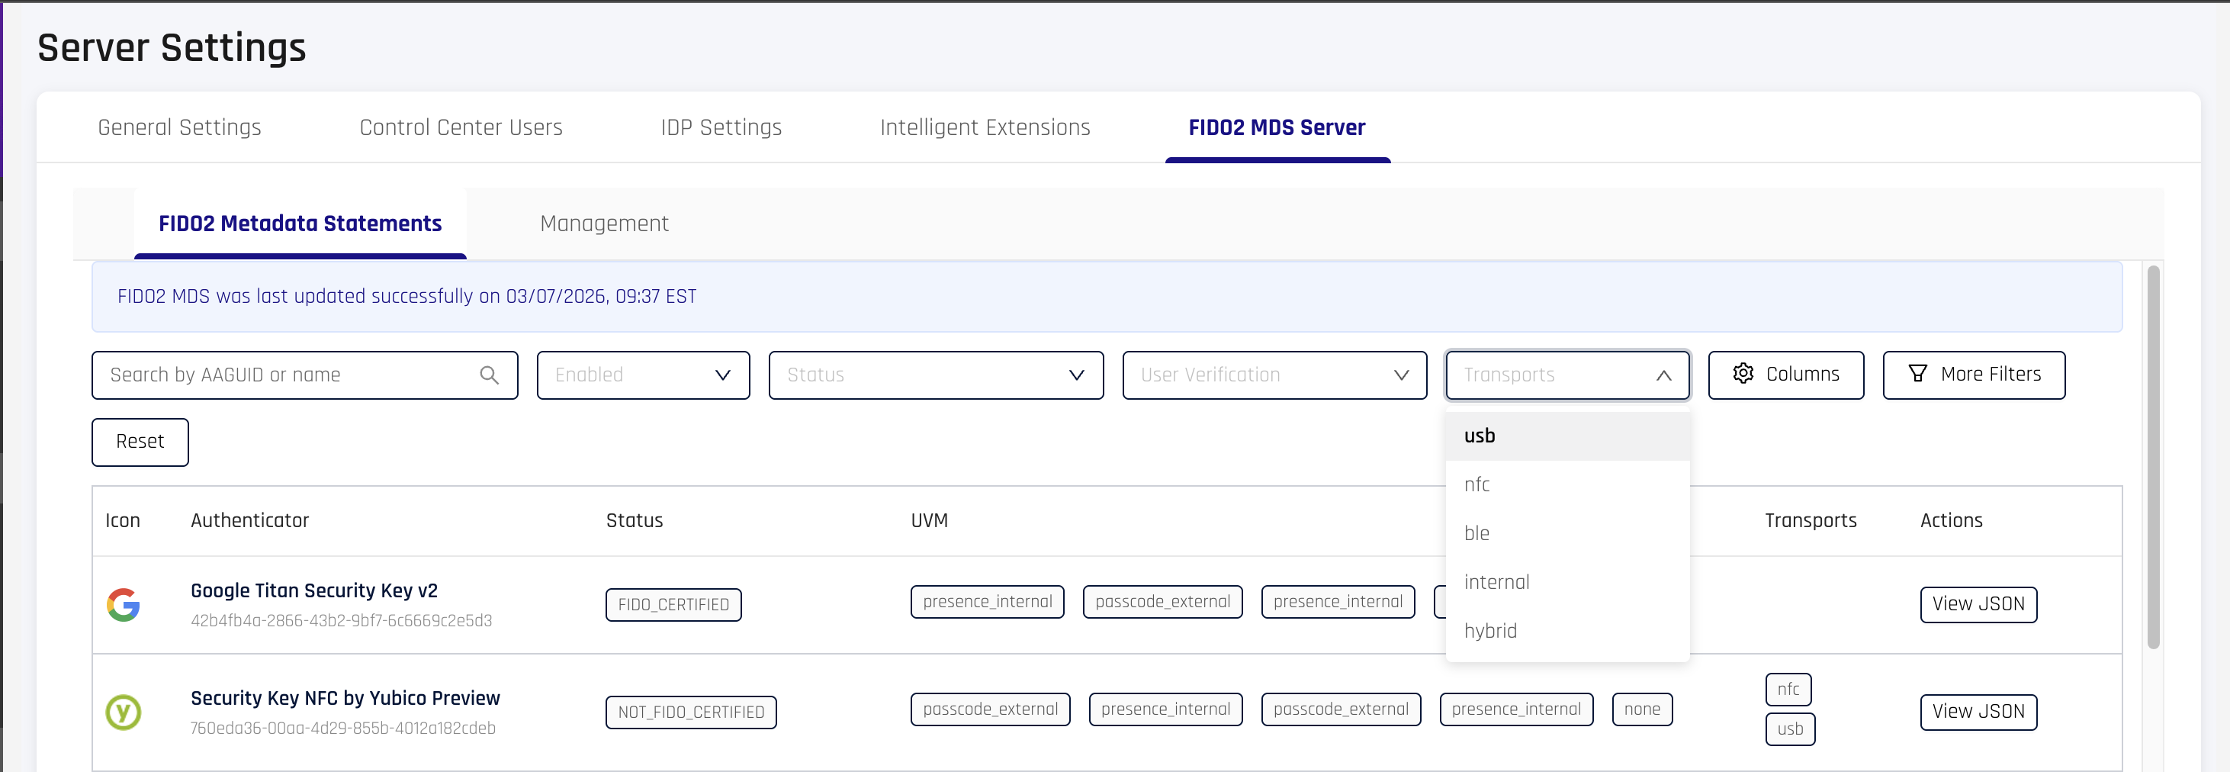
Task: Collapse the Transports dropdown
Action: [1662, 375]
